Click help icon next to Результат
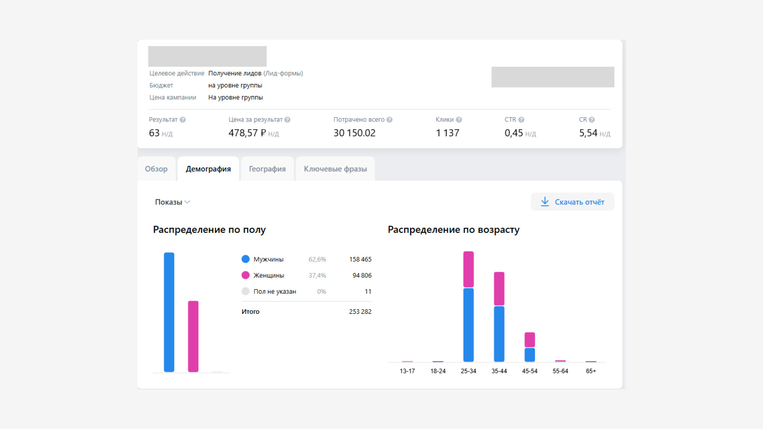 tap(183, 120)
